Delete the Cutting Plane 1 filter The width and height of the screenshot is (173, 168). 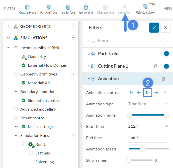coord(156,66)
